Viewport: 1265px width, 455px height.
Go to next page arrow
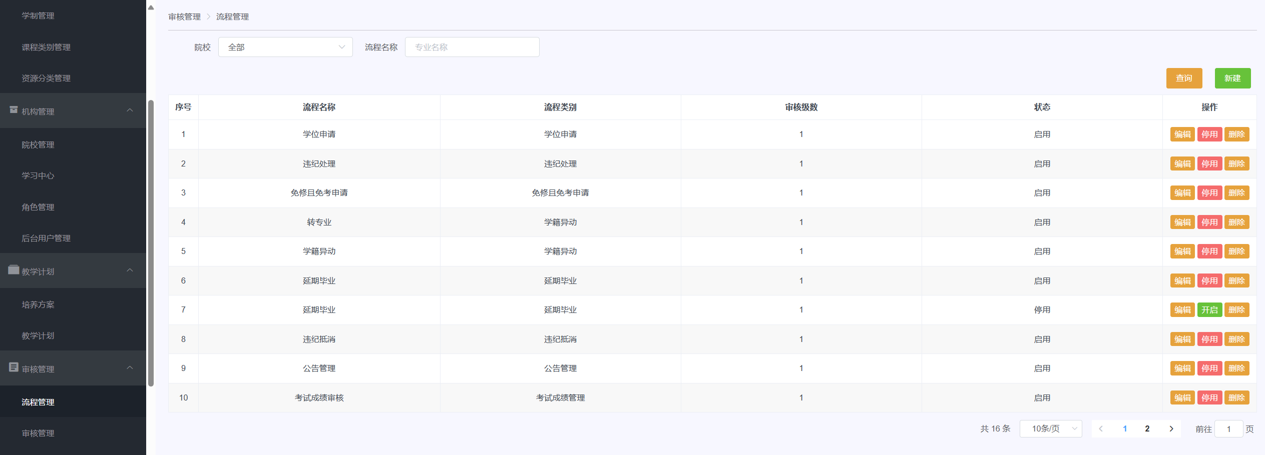coord(1171,428)
